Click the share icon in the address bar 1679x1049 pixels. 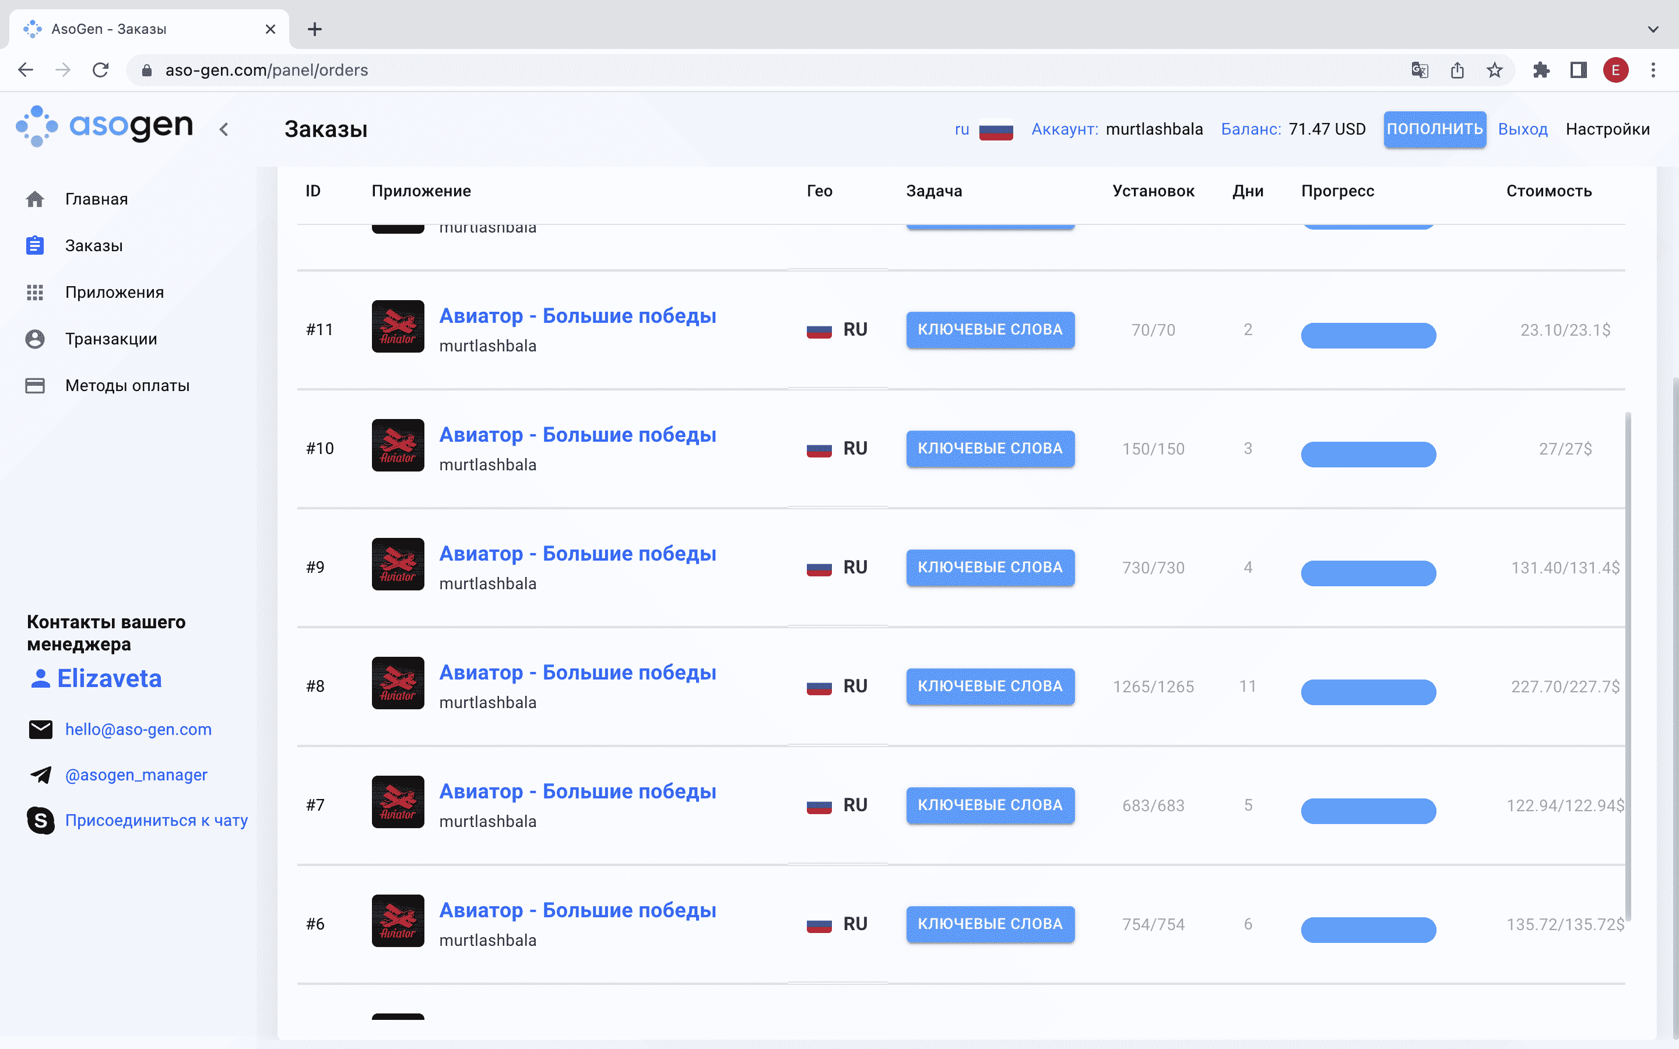(x=1457, y=70)
